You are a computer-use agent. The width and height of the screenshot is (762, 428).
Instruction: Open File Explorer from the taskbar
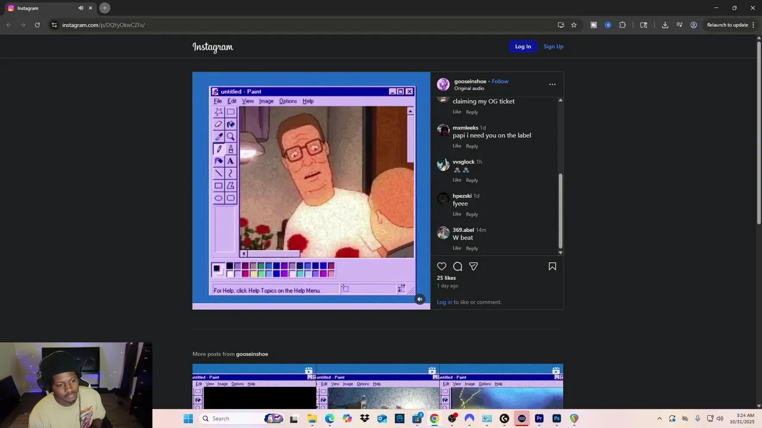pos(312,418)
